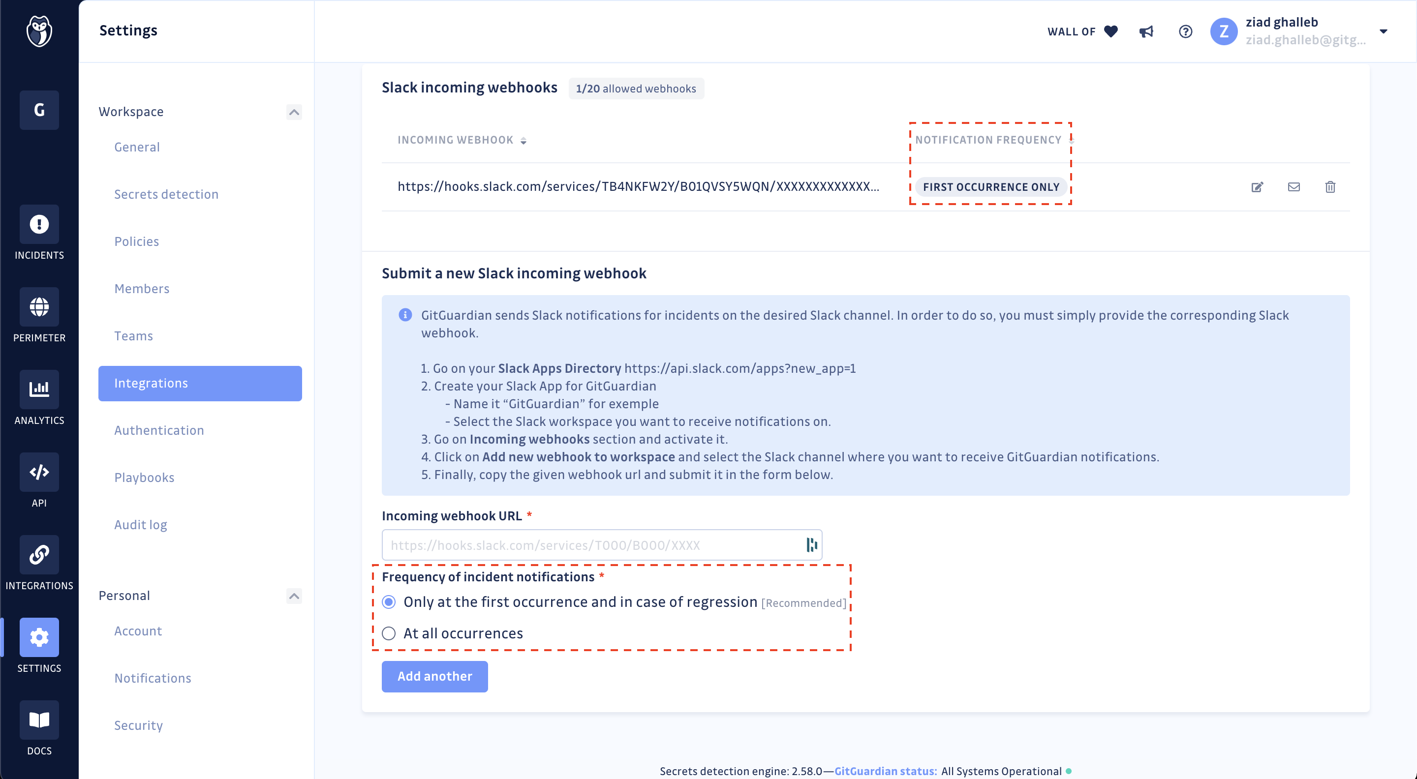Select 'At all occurrences' radio button
The width and height of the screenshot is (1417, 779).
[389, 633]
